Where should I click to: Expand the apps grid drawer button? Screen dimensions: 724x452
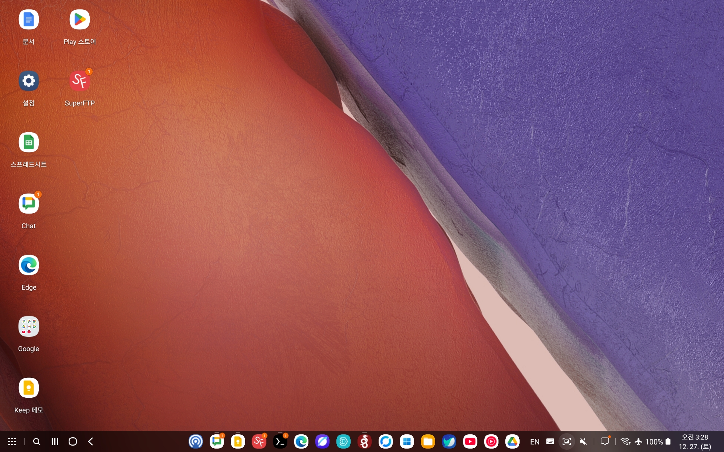[12, 441]
